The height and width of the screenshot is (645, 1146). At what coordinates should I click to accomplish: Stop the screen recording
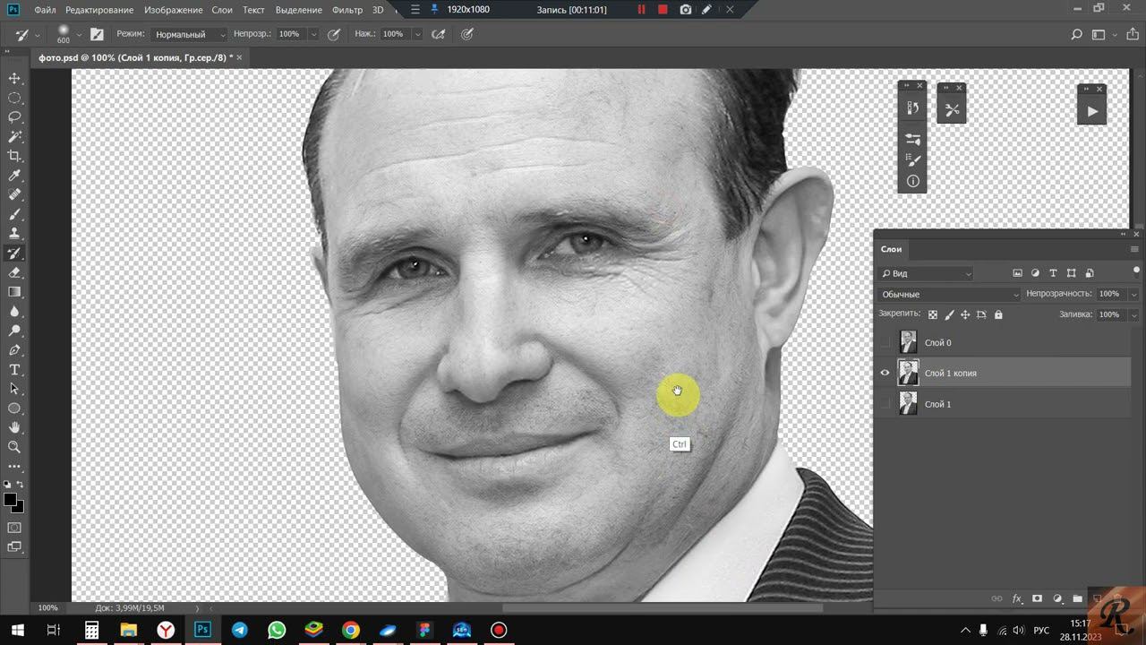(663, 10)
